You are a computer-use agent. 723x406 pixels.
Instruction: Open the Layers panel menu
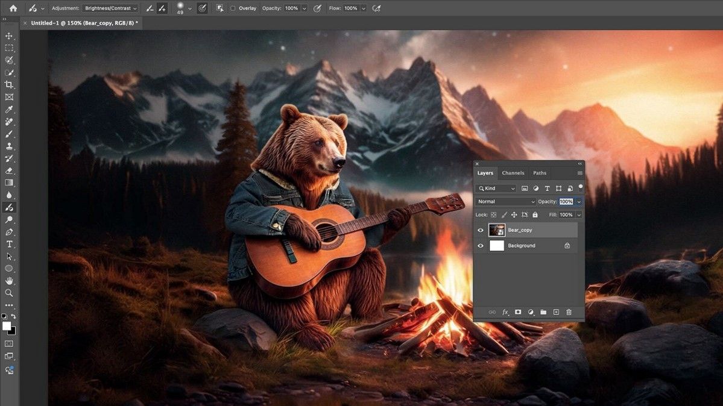coord(579,173)
